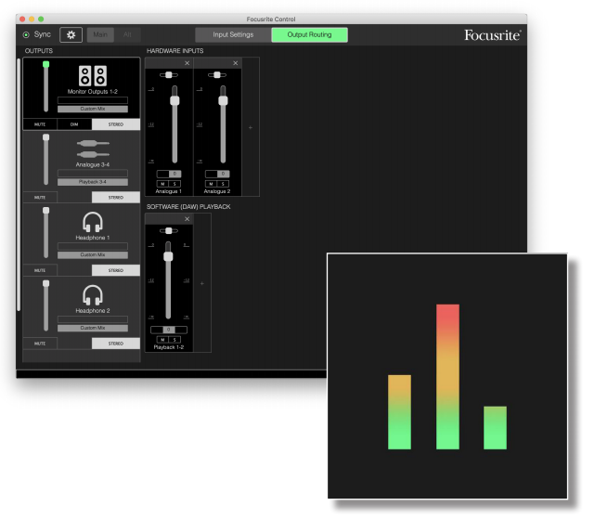
Task: Click the Analogue 2 pan control
Action: coord(217,75)
